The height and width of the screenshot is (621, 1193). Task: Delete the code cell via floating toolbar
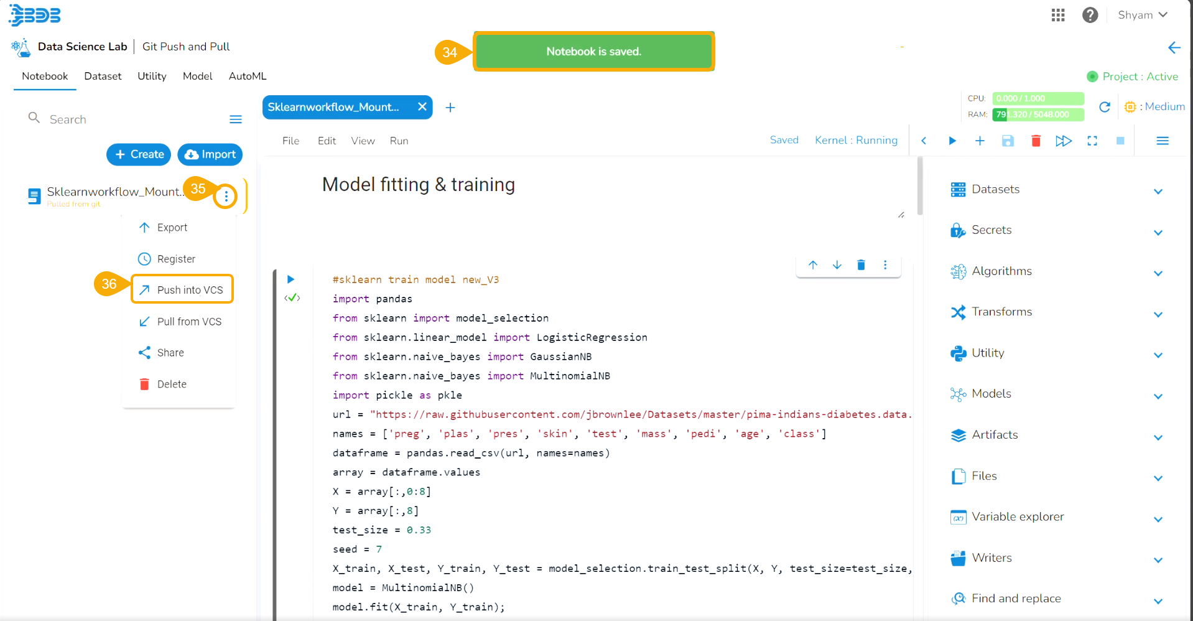pos(861,265)
